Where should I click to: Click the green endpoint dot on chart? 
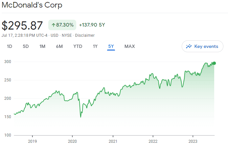tap(214, 63)
